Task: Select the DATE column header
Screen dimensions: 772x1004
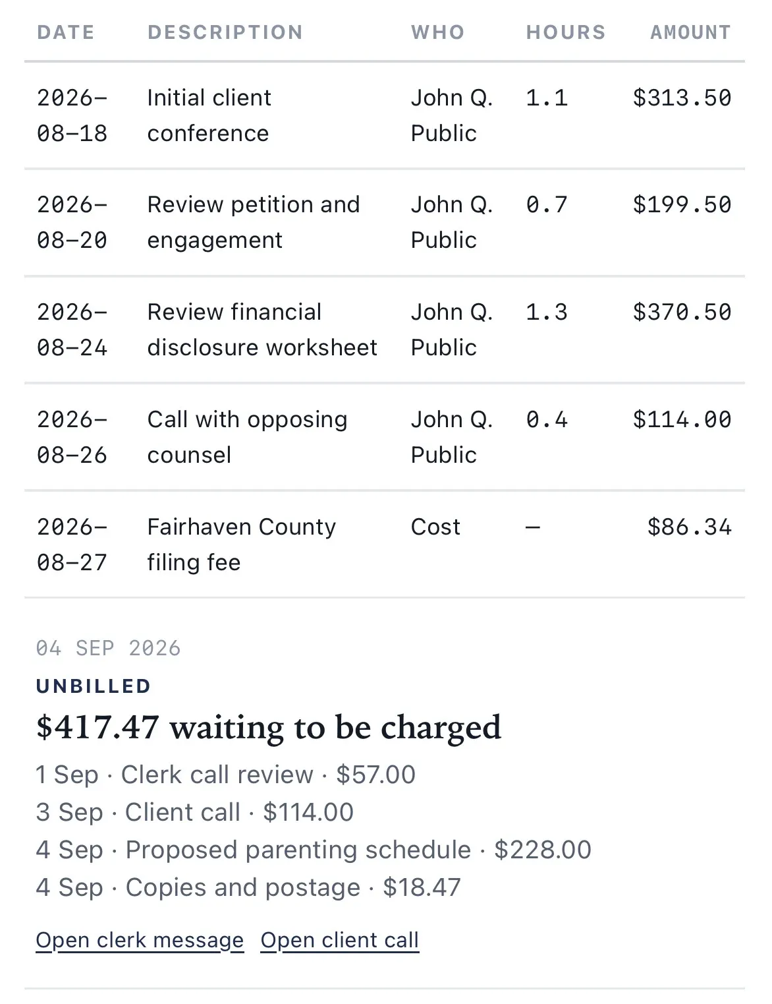Action: pos(66,32)
